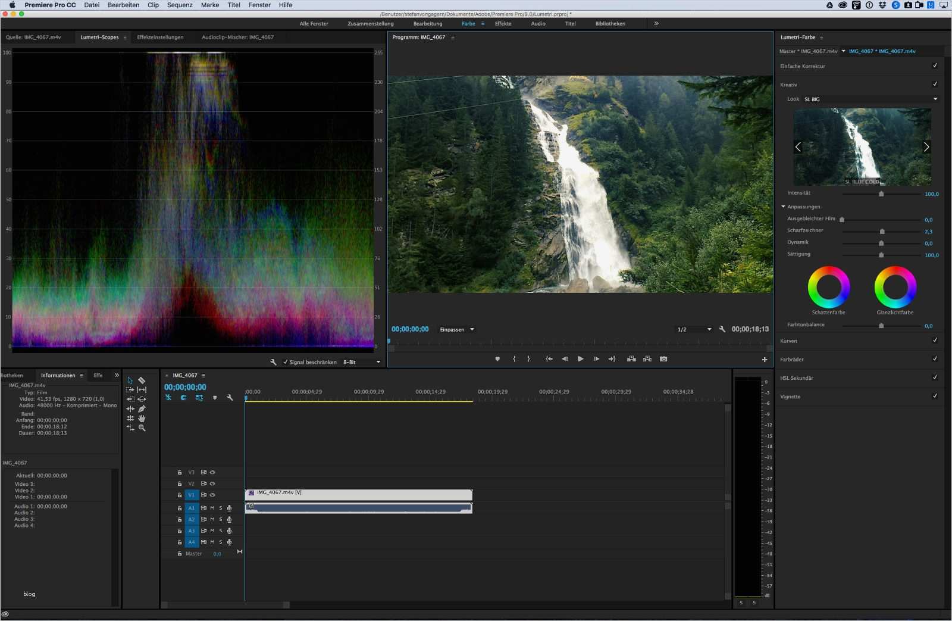This screenshot has width=952, height=621.
Task: Click the Play button in Program monitor
Action: [x=580, y=359]
